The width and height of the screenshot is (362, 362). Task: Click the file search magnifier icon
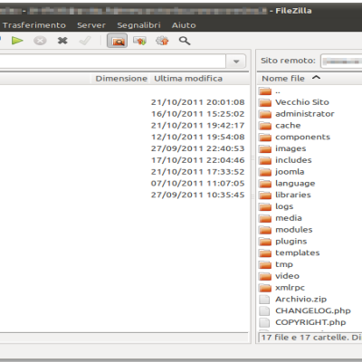[x=185, y=41]
